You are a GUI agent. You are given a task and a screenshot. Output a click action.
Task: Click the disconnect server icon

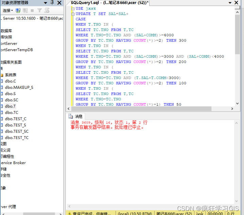tap(25, 11)
